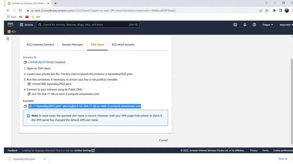Image resolution: width=293 pixels, height=164 pixels.
Task: Open the tab search chevron
Action: tap(266, 3)
